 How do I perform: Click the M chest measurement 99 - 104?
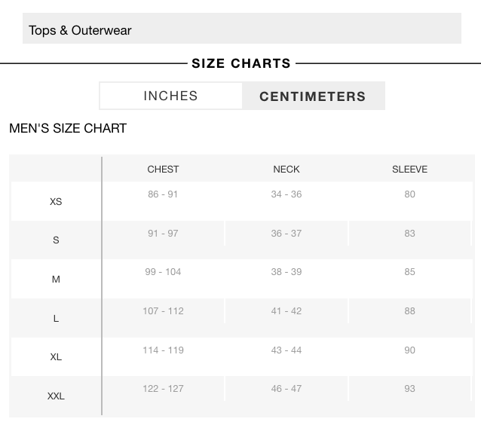(x=163, y=272)
